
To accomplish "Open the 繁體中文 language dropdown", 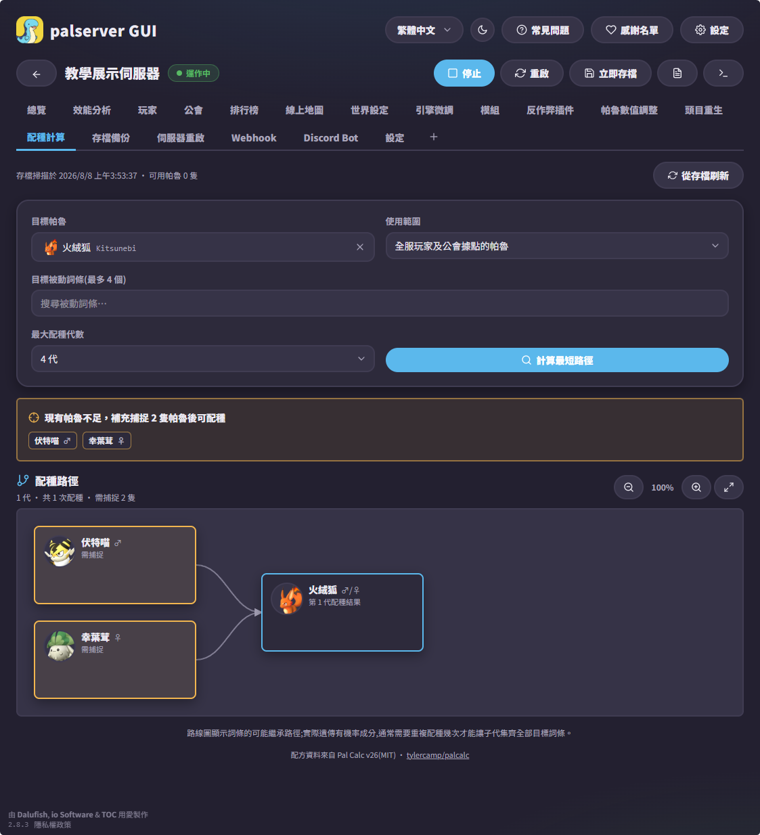I will pyautogui.click(x=424, y=30).
